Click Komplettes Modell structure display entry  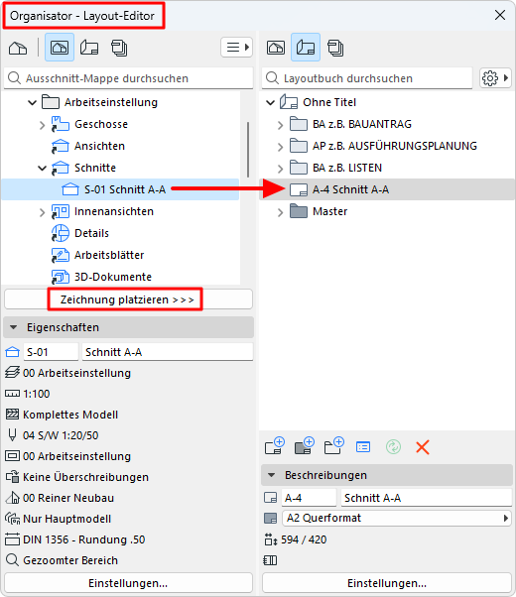click(70, 415)
